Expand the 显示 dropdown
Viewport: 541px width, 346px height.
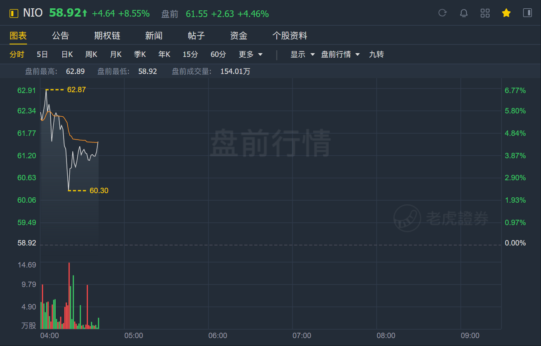pyautogui.click(x=302, y=54)
